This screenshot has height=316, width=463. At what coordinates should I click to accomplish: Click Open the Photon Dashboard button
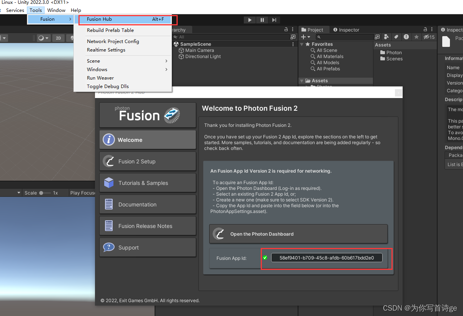click(x=298, y=234)
